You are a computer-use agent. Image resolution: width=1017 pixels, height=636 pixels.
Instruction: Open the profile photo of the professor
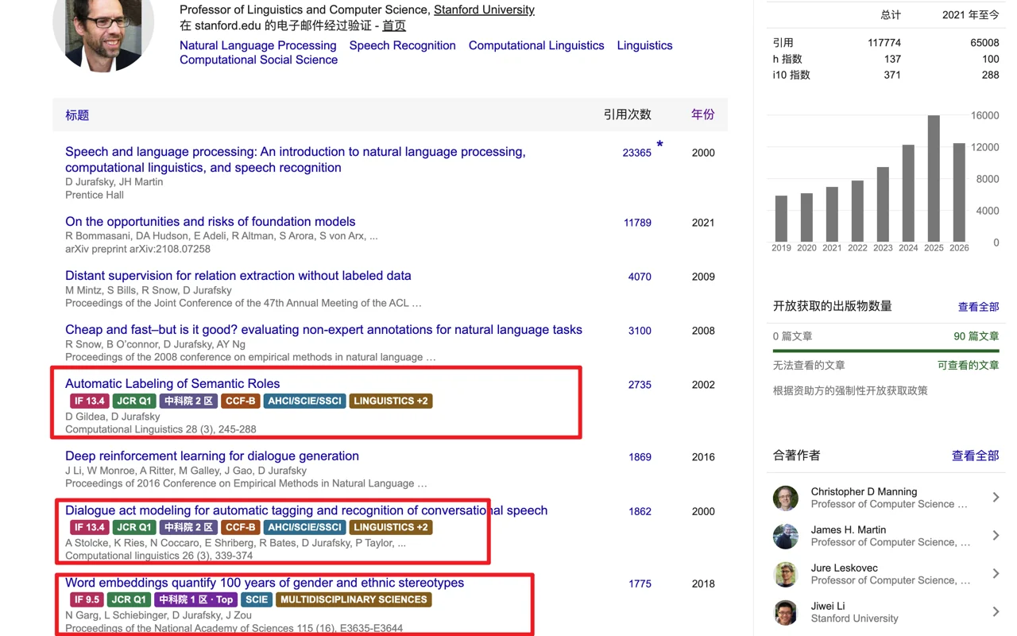[x=103, y=33]
